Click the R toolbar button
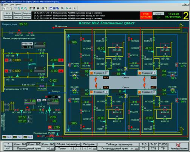190x152 pixels. (74, 8)
